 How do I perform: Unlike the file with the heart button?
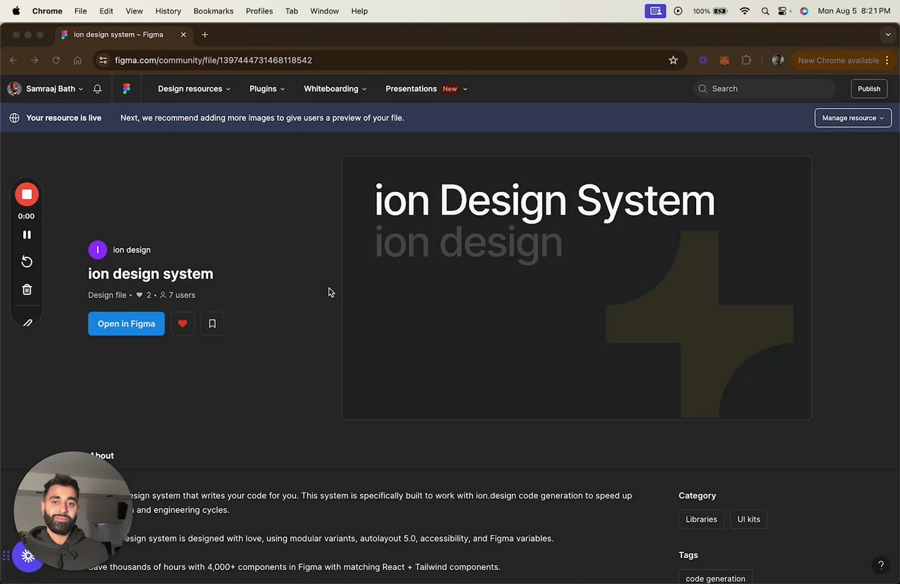tap(182, 324)
